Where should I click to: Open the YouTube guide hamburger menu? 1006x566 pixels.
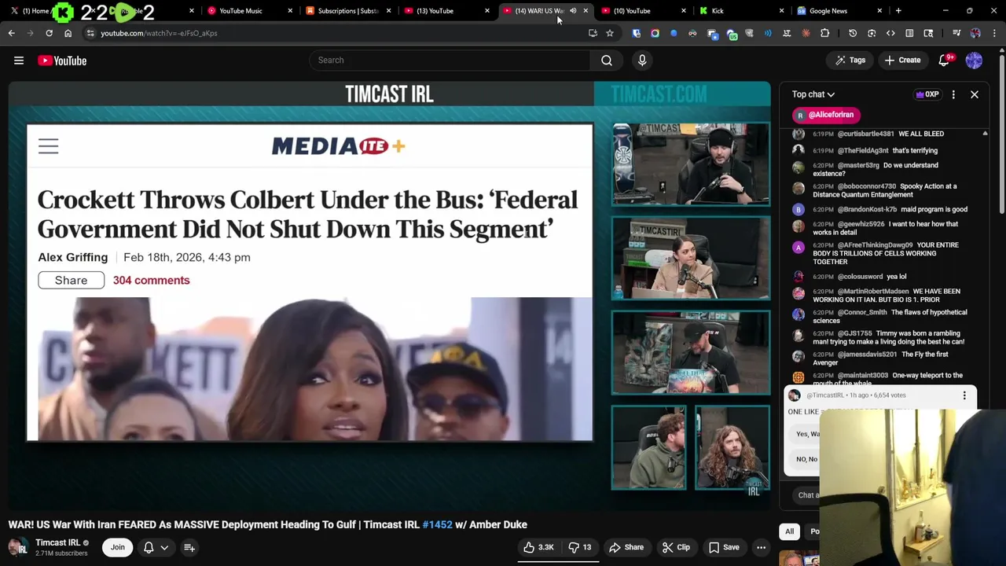click(19, 61)
